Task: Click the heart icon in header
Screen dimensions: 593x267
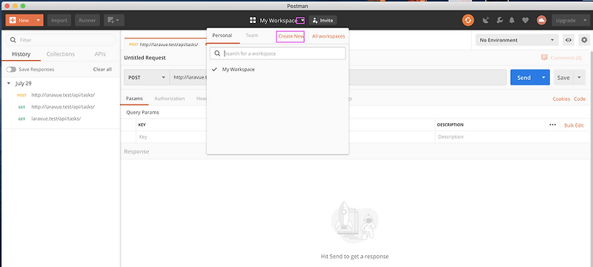Action: coord(526,21)
